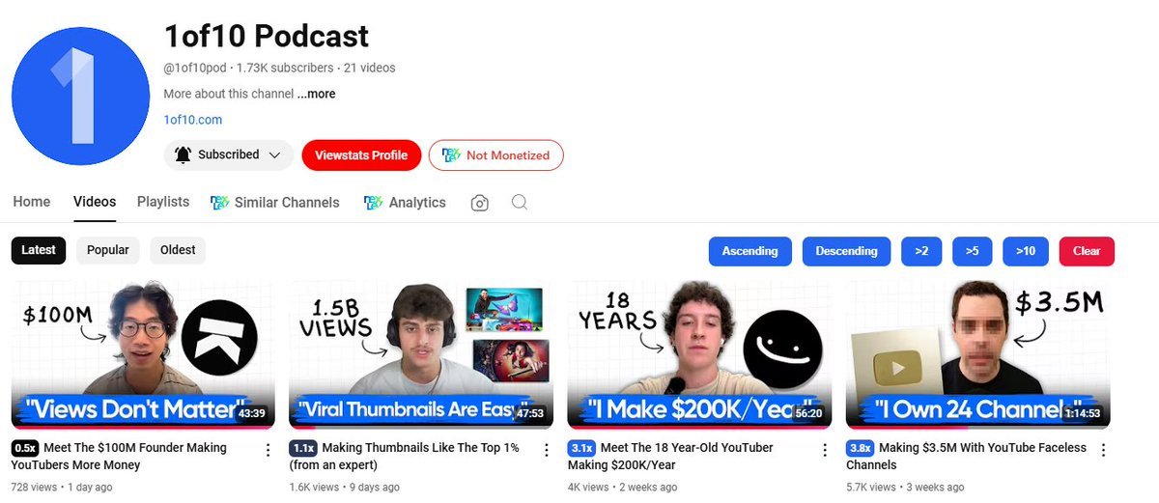Open the "I Own 24 Channels" video thumbnail

977,354
